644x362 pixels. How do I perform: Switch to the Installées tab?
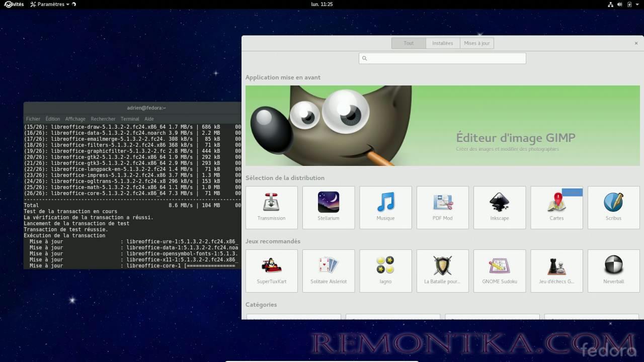[443, 43]
